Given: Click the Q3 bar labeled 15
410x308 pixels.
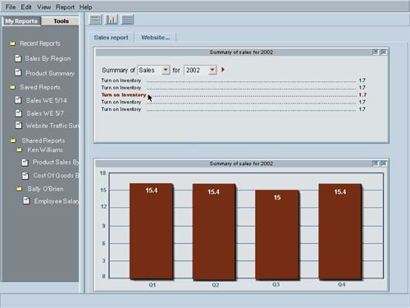Looking at the screenshot, I should [277, 235].
